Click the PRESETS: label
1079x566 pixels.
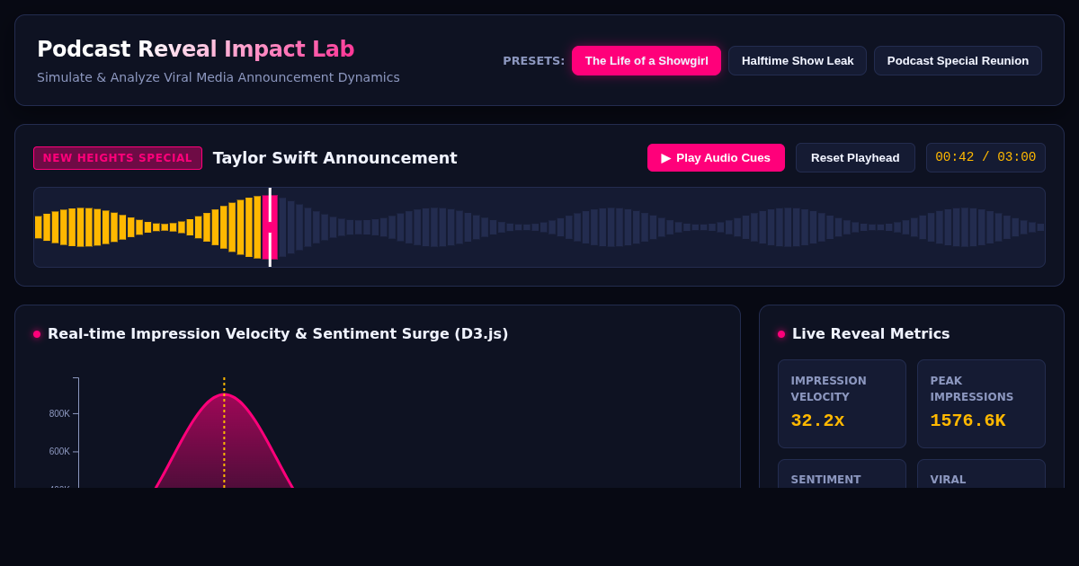click(x=534, y=60)
